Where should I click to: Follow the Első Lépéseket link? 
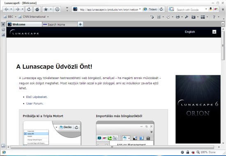point(37,97)
